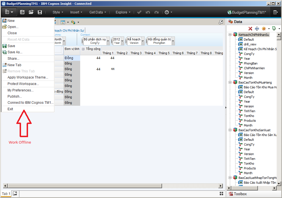
Task: Open the Hội đồng quản trị PhongBan dropdown
Action: (x=173, y=41)
